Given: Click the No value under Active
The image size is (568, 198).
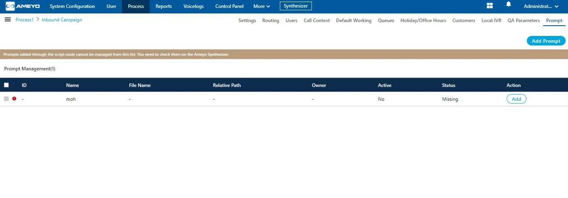Looking at the screenshot, I should pyautogui.click(x=381, y=99).
